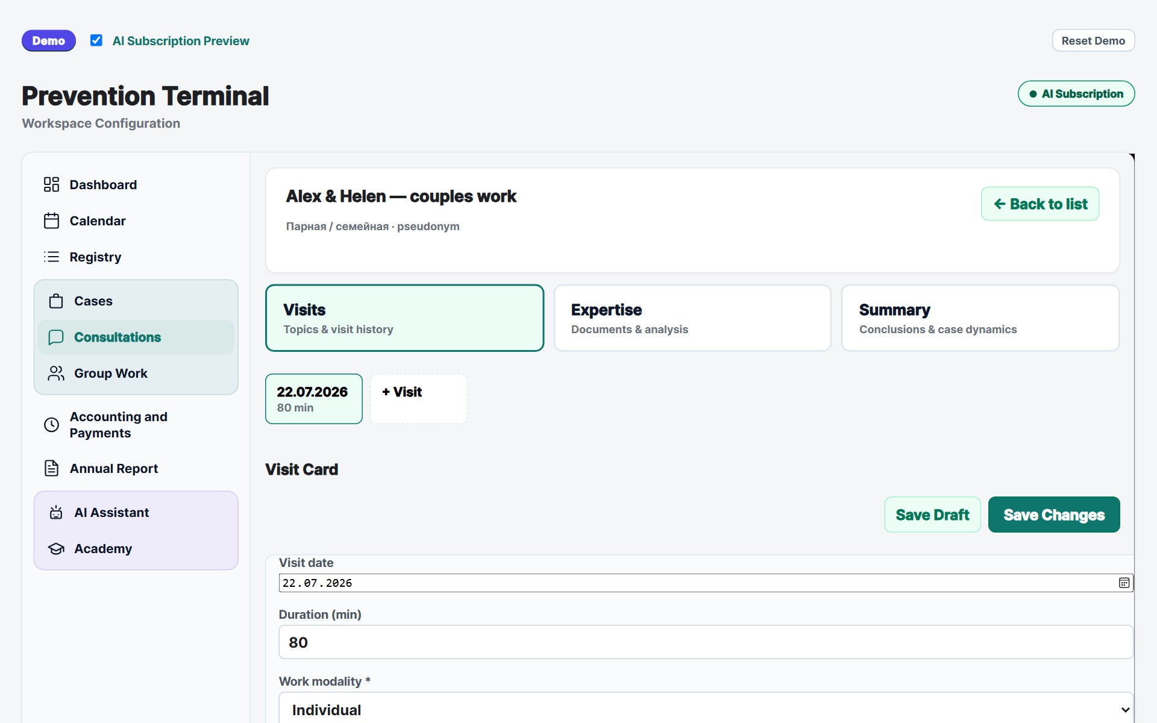This screenshot has width=1157, height=723.
Task: Open the Visits tab
Action: (404, 318)
